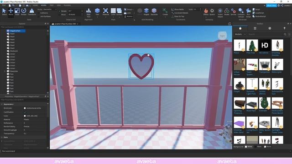
Task: Toggle Show Welds option
Action: coord(177,9)
